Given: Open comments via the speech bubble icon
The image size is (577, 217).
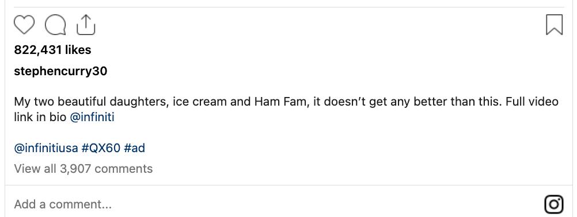Looking at the screenshot, I should click(55, 25).
